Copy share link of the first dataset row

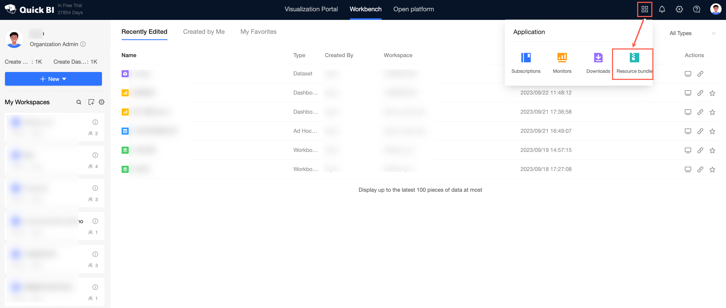point(700,74)
